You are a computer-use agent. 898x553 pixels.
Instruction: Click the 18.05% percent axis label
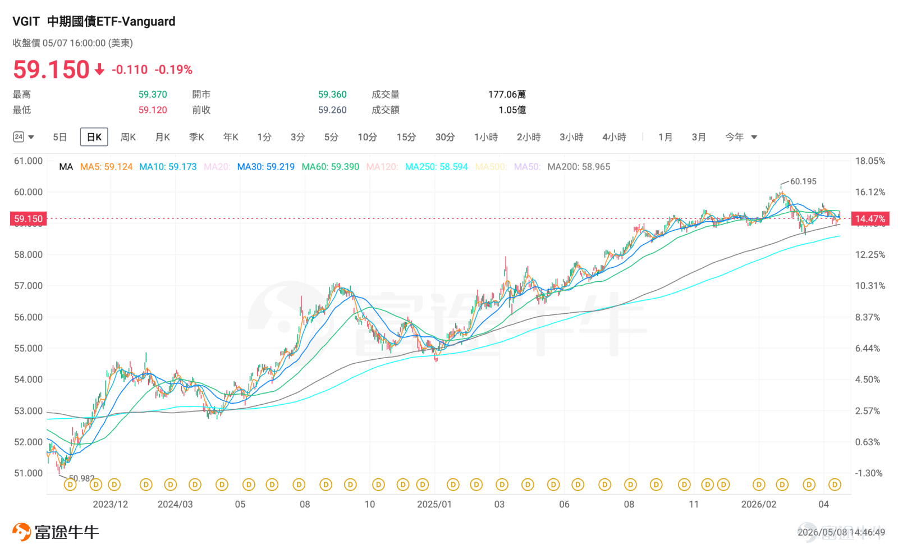(870, 161)
